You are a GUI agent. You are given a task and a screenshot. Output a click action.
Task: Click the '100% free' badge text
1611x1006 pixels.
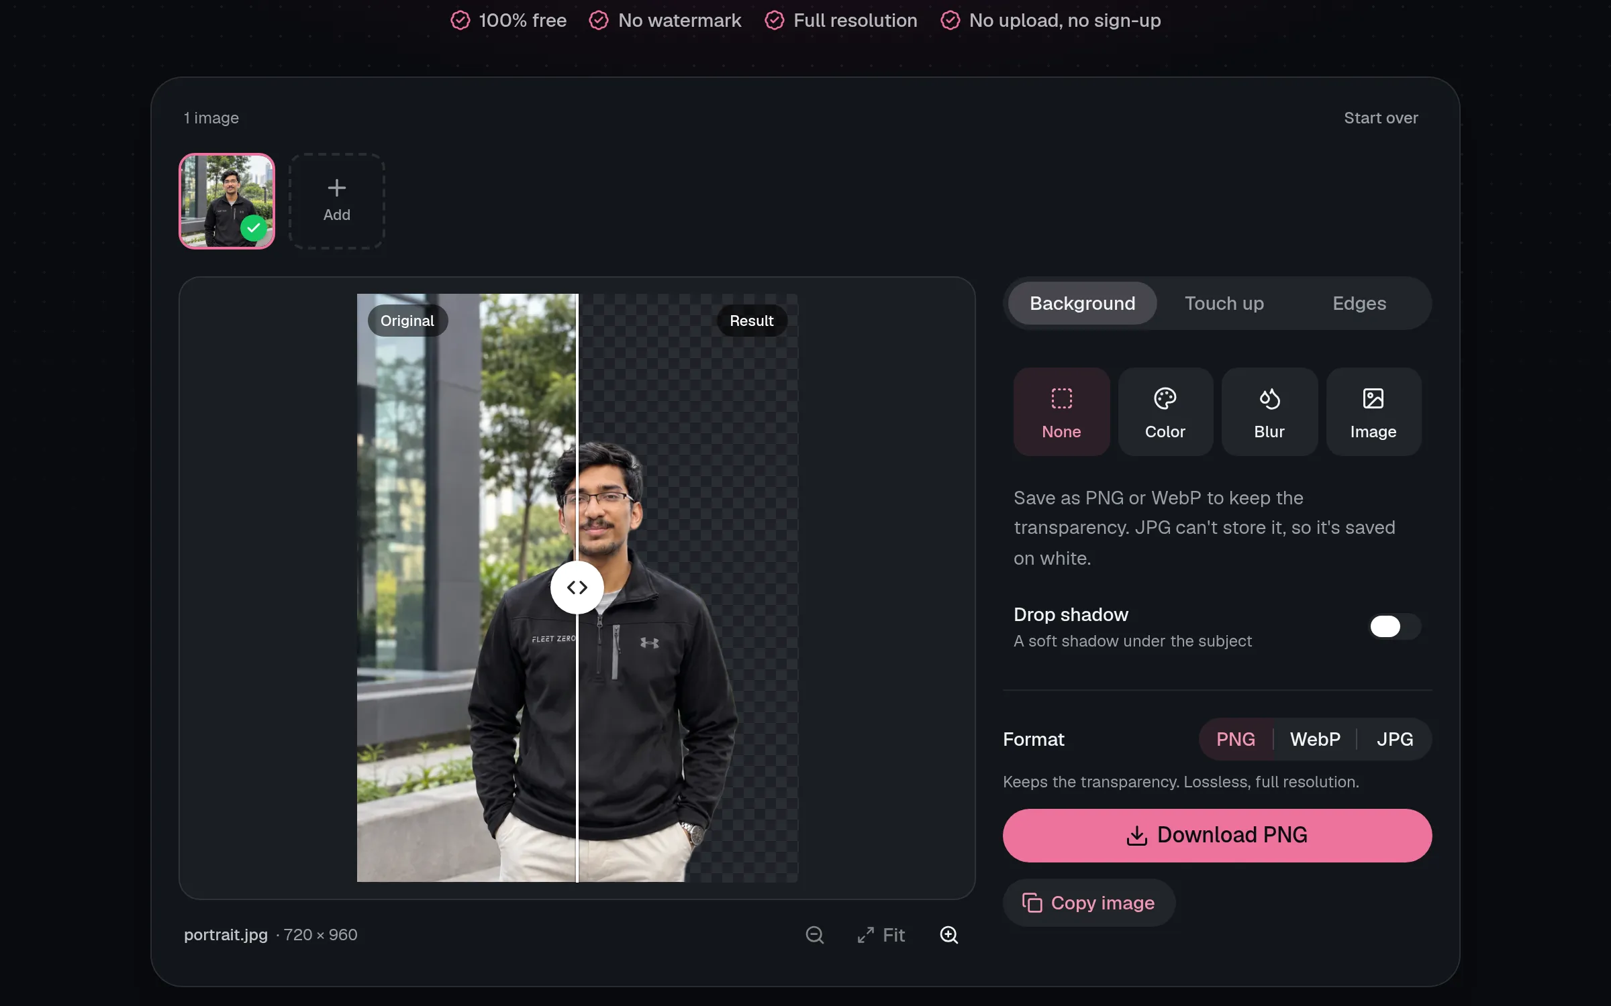click(x=522, y=21)
